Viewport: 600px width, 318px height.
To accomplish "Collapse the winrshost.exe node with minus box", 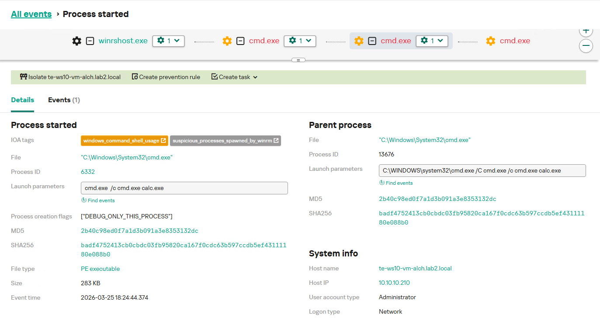I will pyautogui.click(x=90, y=41).
